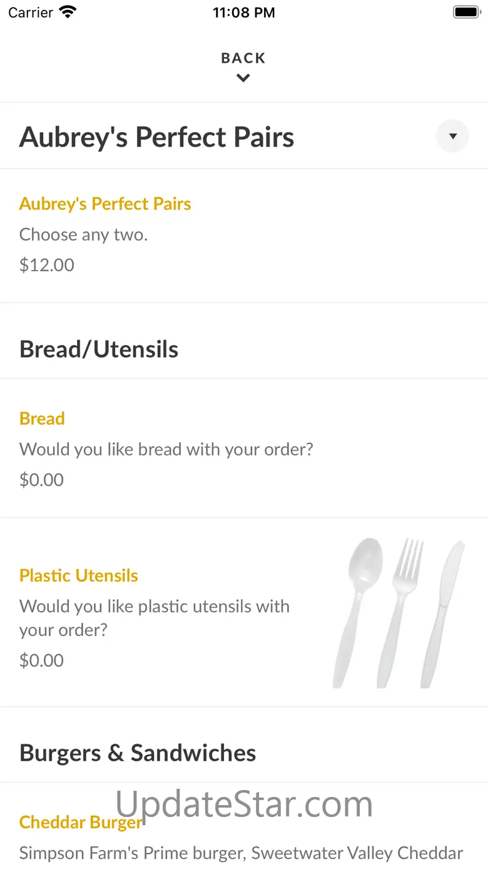Tap the battery icon in status bar

click(465, 12)
